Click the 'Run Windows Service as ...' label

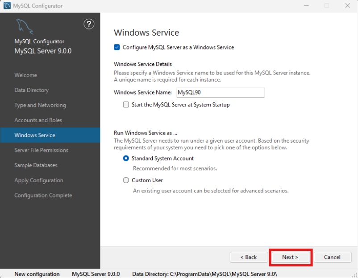(146, 133)
